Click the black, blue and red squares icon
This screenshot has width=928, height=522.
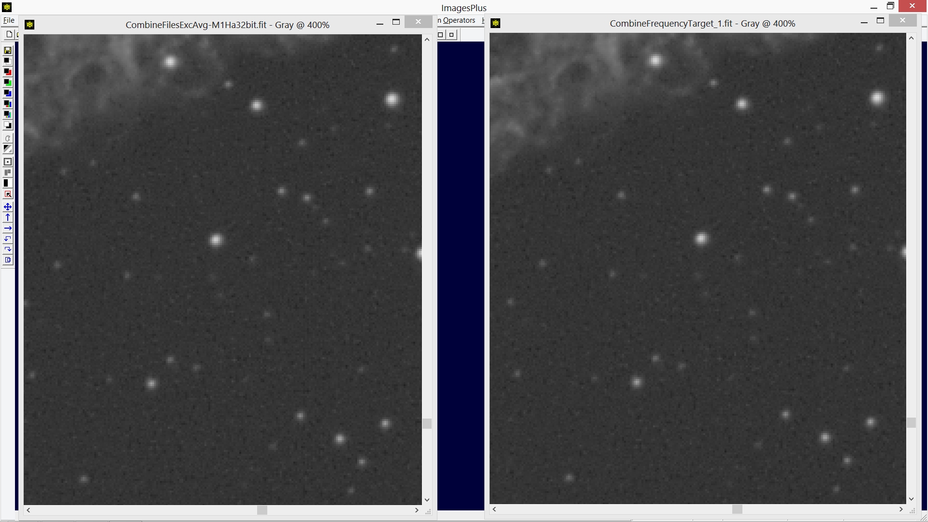click(8, 103)
